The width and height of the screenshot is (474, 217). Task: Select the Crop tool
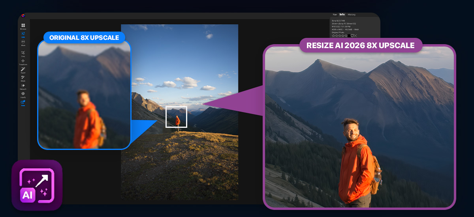point(23,54)
